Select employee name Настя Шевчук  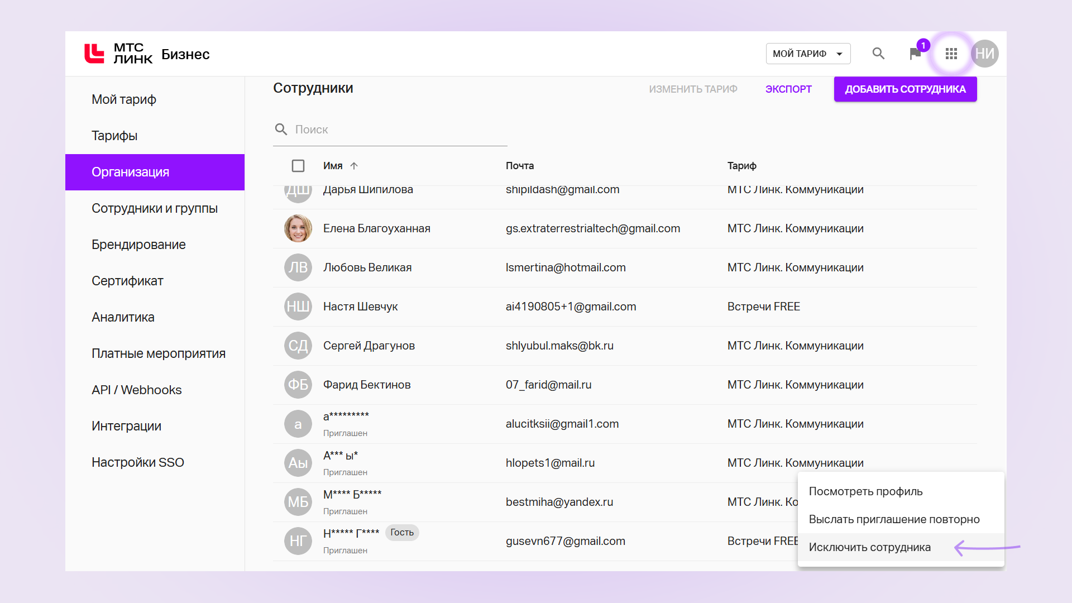(x=361, y=307)
